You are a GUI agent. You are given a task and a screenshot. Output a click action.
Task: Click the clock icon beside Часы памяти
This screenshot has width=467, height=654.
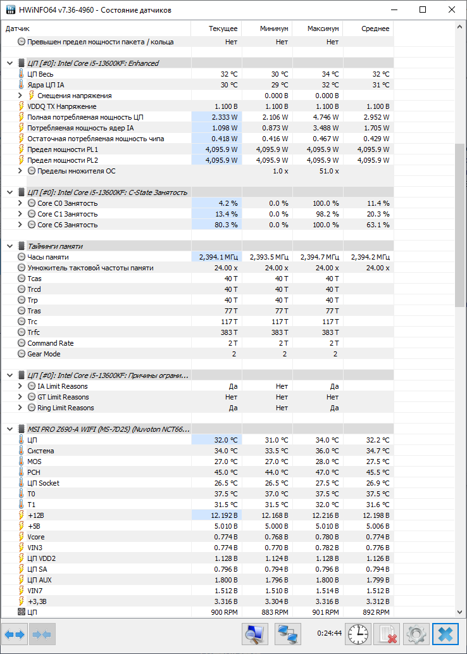tap(22, 257)
